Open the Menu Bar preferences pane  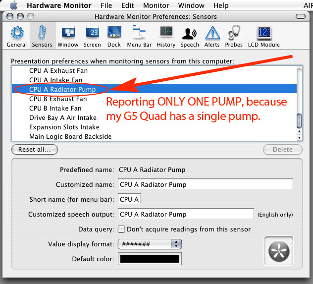point(139,37)
